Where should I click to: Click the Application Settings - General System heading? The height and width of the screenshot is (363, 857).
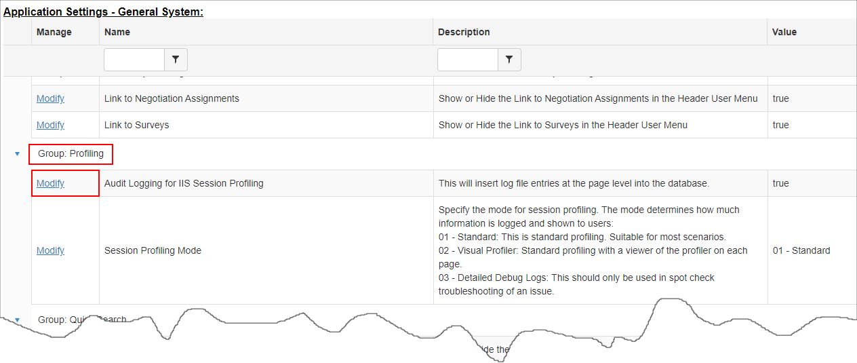[x=104, y=12]
